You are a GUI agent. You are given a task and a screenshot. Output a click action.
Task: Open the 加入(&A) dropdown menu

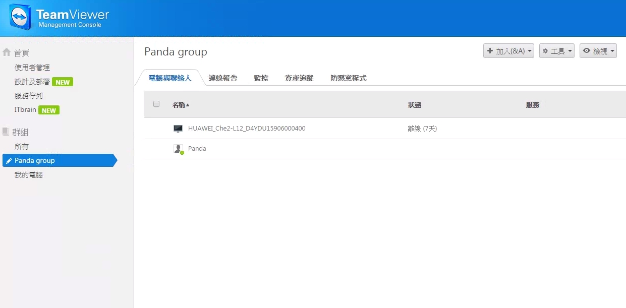pos(508,50)
